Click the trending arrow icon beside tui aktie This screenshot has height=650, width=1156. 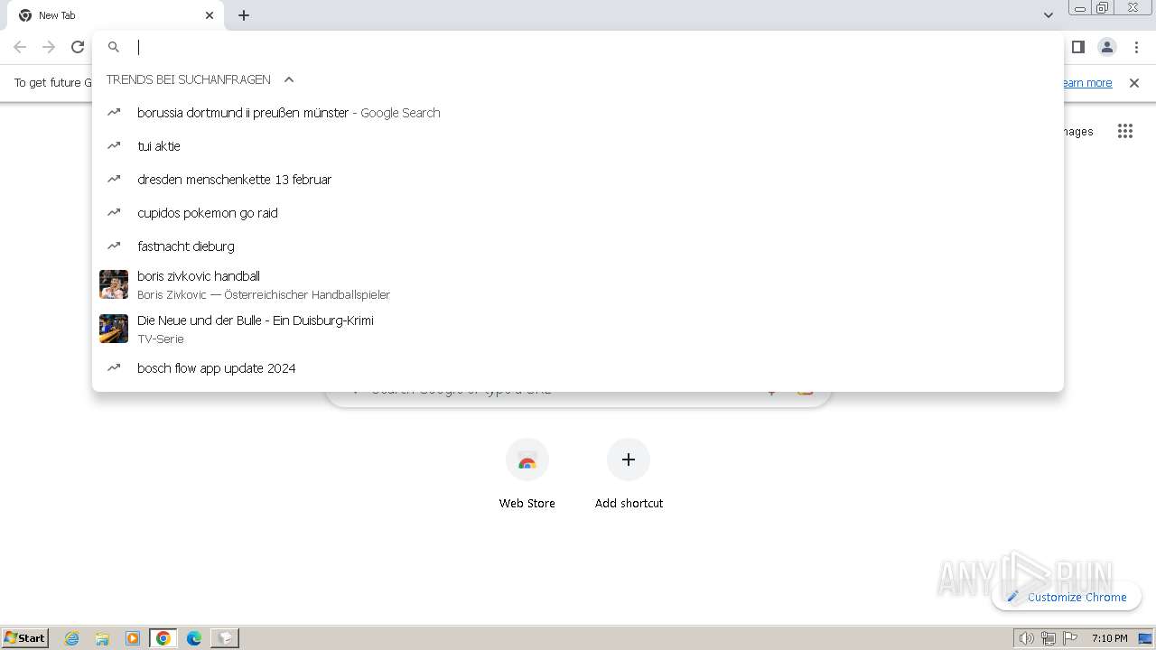click(x=114, y=145)
